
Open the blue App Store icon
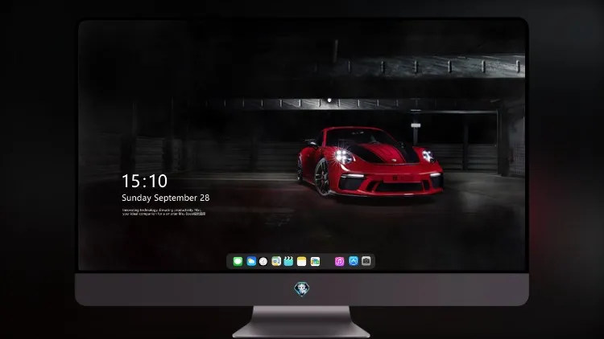click(x=354, y=261)
